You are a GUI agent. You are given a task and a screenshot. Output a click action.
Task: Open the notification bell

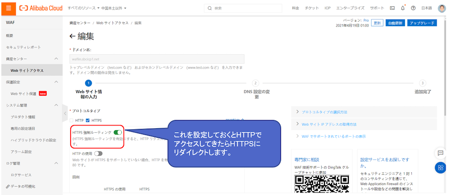(403, 8)
